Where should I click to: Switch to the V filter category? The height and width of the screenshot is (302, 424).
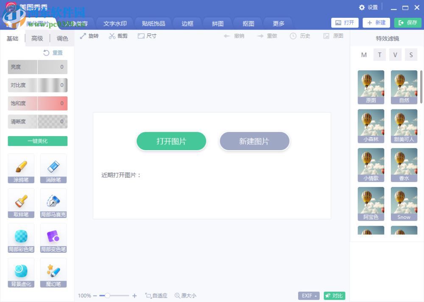pyautogui.click(x=395, y=54)
